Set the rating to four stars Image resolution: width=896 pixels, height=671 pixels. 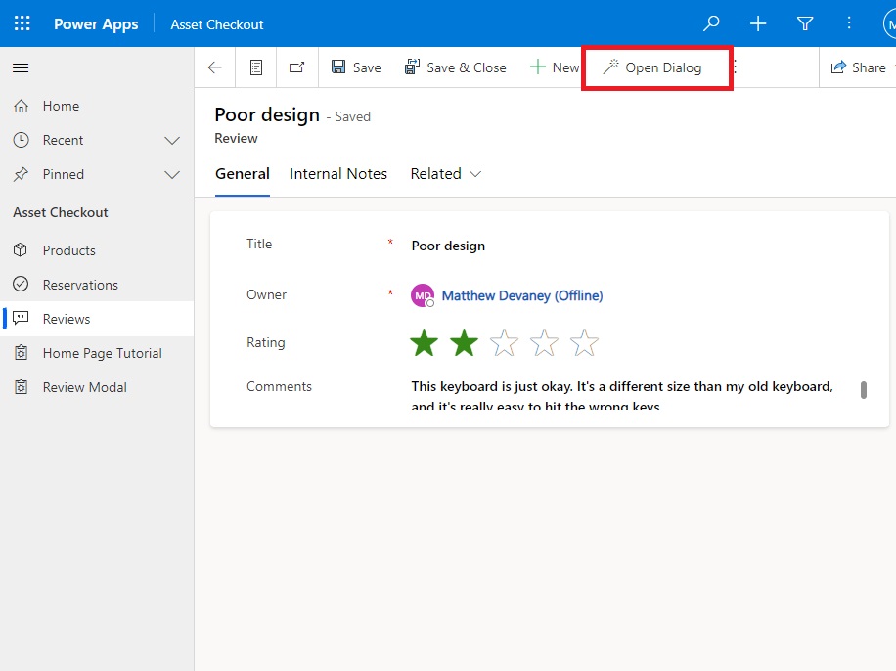click(x=543, y=343)
